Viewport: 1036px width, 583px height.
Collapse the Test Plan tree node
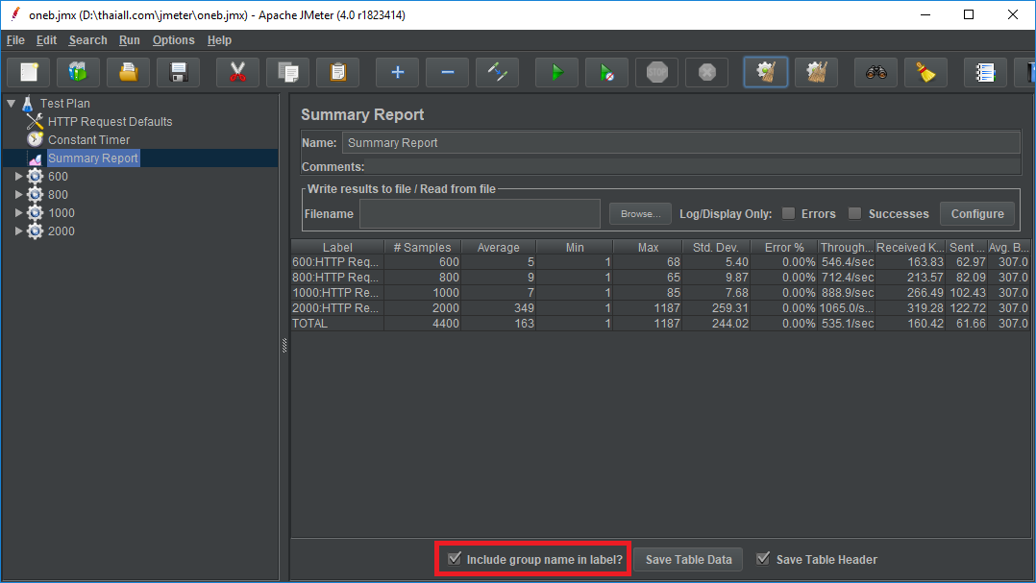pyautogui.click(x=11, y=103)
